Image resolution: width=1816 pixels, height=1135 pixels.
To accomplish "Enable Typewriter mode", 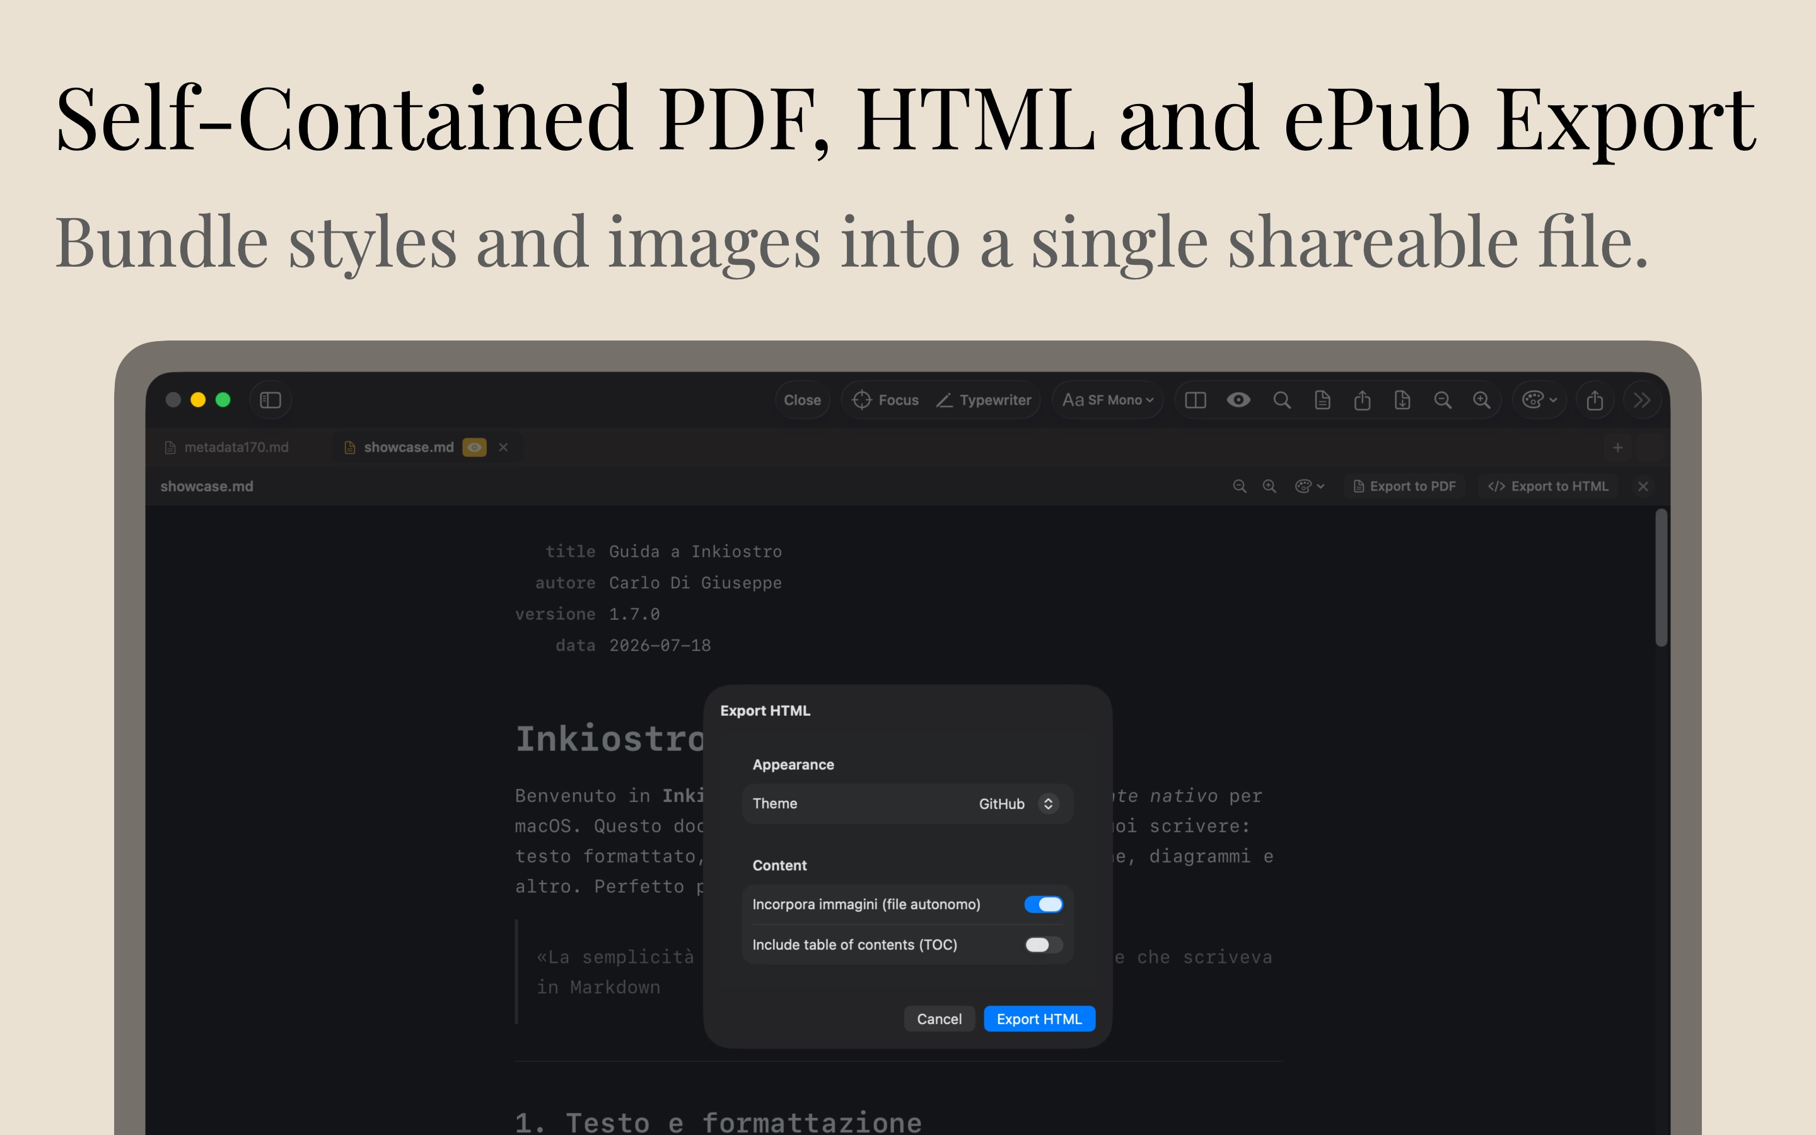I will [984, 400].
